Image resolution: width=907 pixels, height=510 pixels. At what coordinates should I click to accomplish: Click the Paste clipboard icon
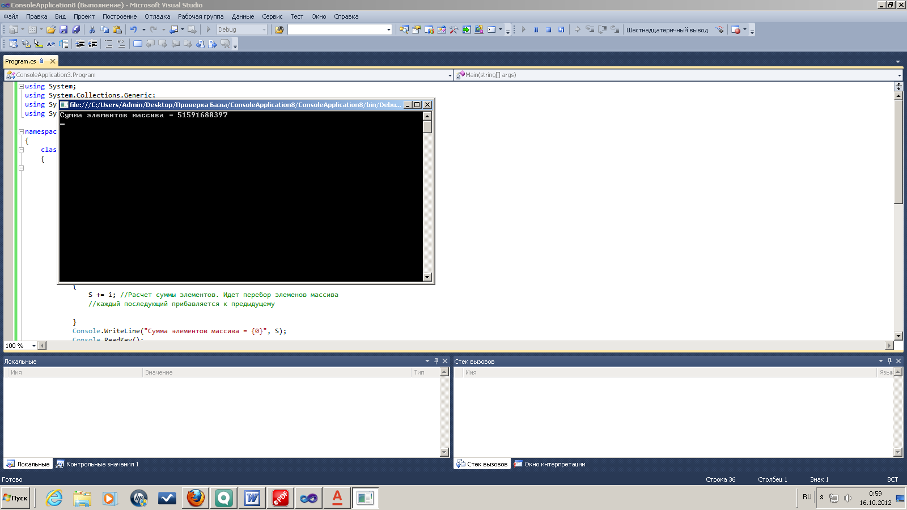click(x=117, y=29)
